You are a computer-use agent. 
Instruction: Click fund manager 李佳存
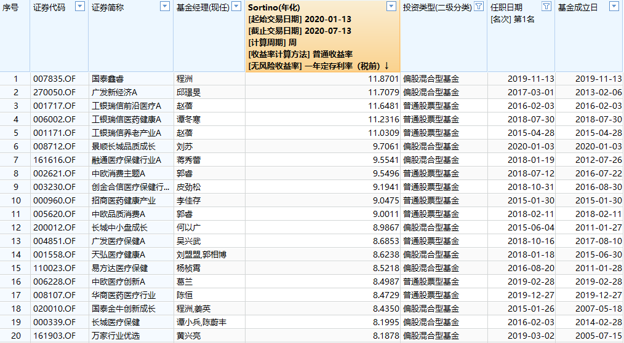(x=189, y=200)
